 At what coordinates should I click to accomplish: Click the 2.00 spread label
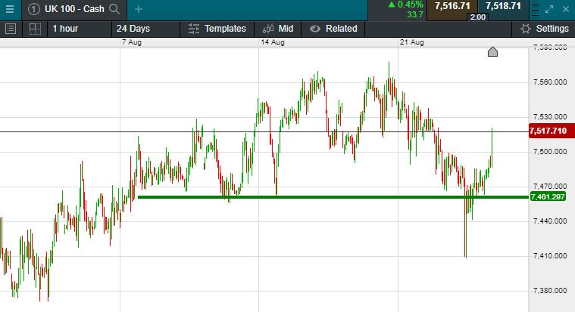[x=477, y=17]
